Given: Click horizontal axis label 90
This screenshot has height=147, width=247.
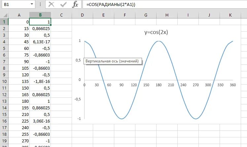Looking at the screenshot, I should coord(121,85).
